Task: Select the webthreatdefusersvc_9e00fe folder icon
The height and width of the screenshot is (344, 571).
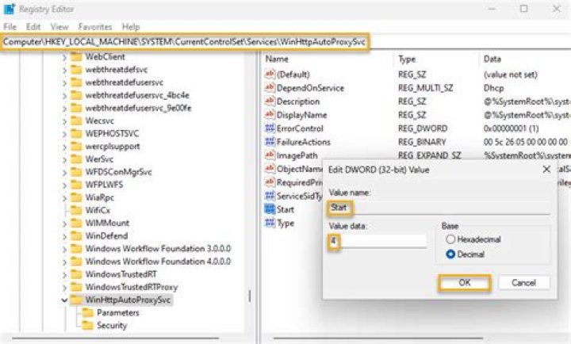Action: pyautogui.click(x=76, y=108)
